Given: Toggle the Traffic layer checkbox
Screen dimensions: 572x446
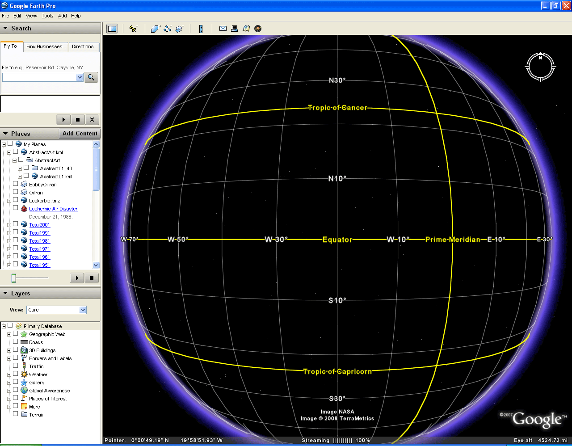Looking at the screenshot, I should pos(16,366).
